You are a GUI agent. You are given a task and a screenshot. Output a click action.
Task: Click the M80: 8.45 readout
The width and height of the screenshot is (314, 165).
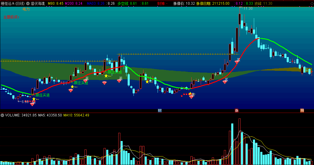tap(56, 4)
